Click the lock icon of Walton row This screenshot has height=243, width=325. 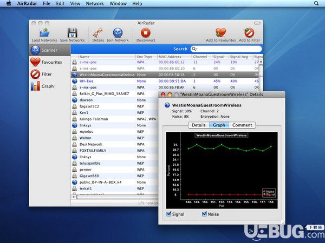pos(75,138)
